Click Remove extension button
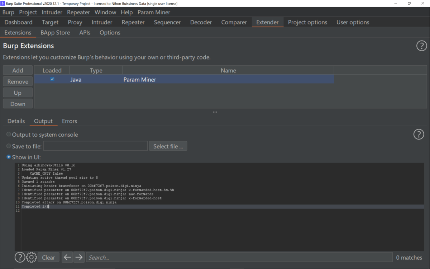430x269 pixels. pyautogui.click(x=18, y=81)
